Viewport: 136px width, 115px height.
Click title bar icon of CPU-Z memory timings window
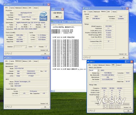click(x=84, y=8)
